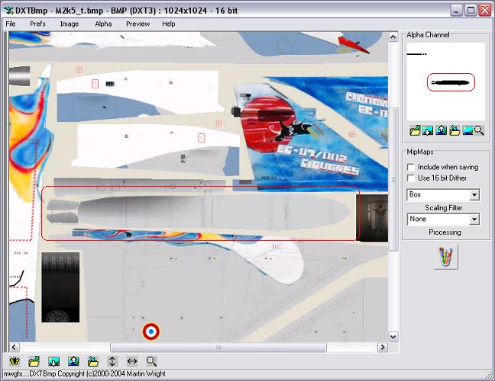Click the "Alpha Channel" group label

pyautogui.click(x=428, y=35)
